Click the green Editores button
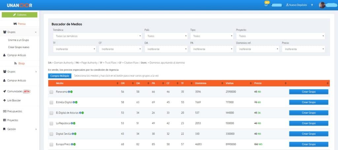The height and width of the screenshot is (150, 338). 19,15
